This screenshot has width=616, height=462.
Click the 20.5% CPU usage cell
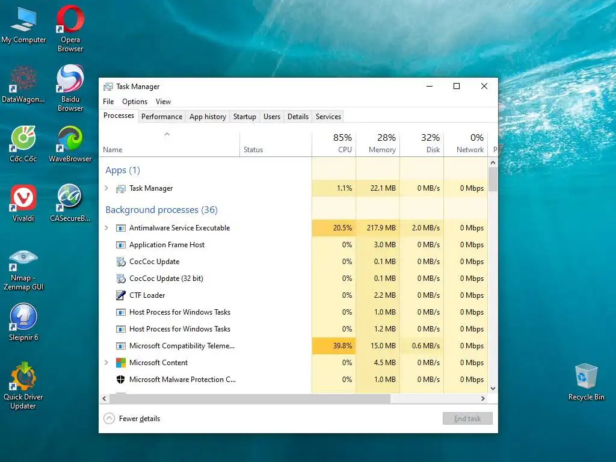(334, 228)
